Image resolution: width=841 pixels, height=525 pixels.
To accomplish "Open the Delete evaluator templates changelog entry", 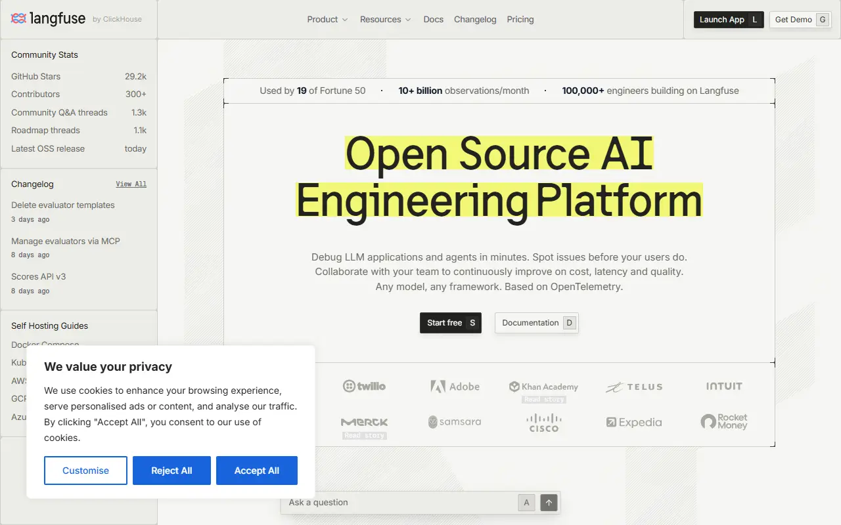I will (63, 205).
